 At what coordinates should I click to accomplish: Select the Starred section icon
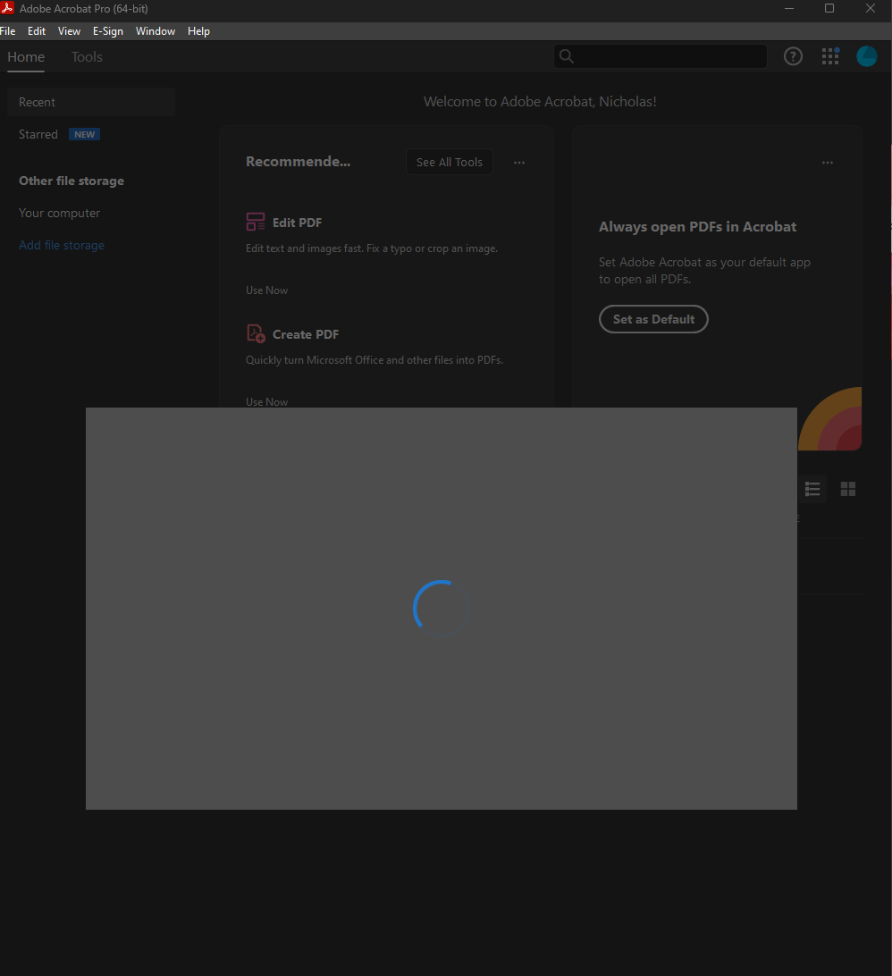click(x=38, y=134)
